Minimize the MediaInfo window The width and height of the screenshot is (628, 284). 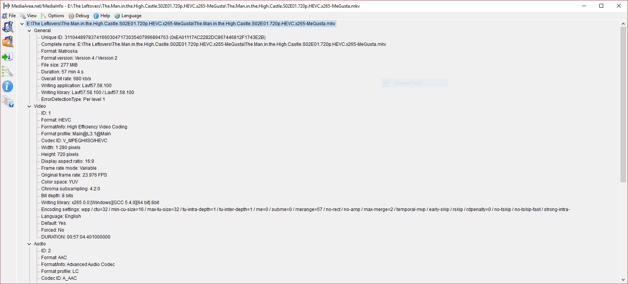[x=584, y=6]
